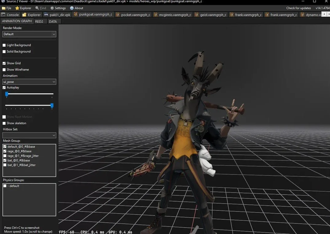This screenshot has width=330, height=234.
Task: Click the question icon beside About
Action: tap(72, 8)
